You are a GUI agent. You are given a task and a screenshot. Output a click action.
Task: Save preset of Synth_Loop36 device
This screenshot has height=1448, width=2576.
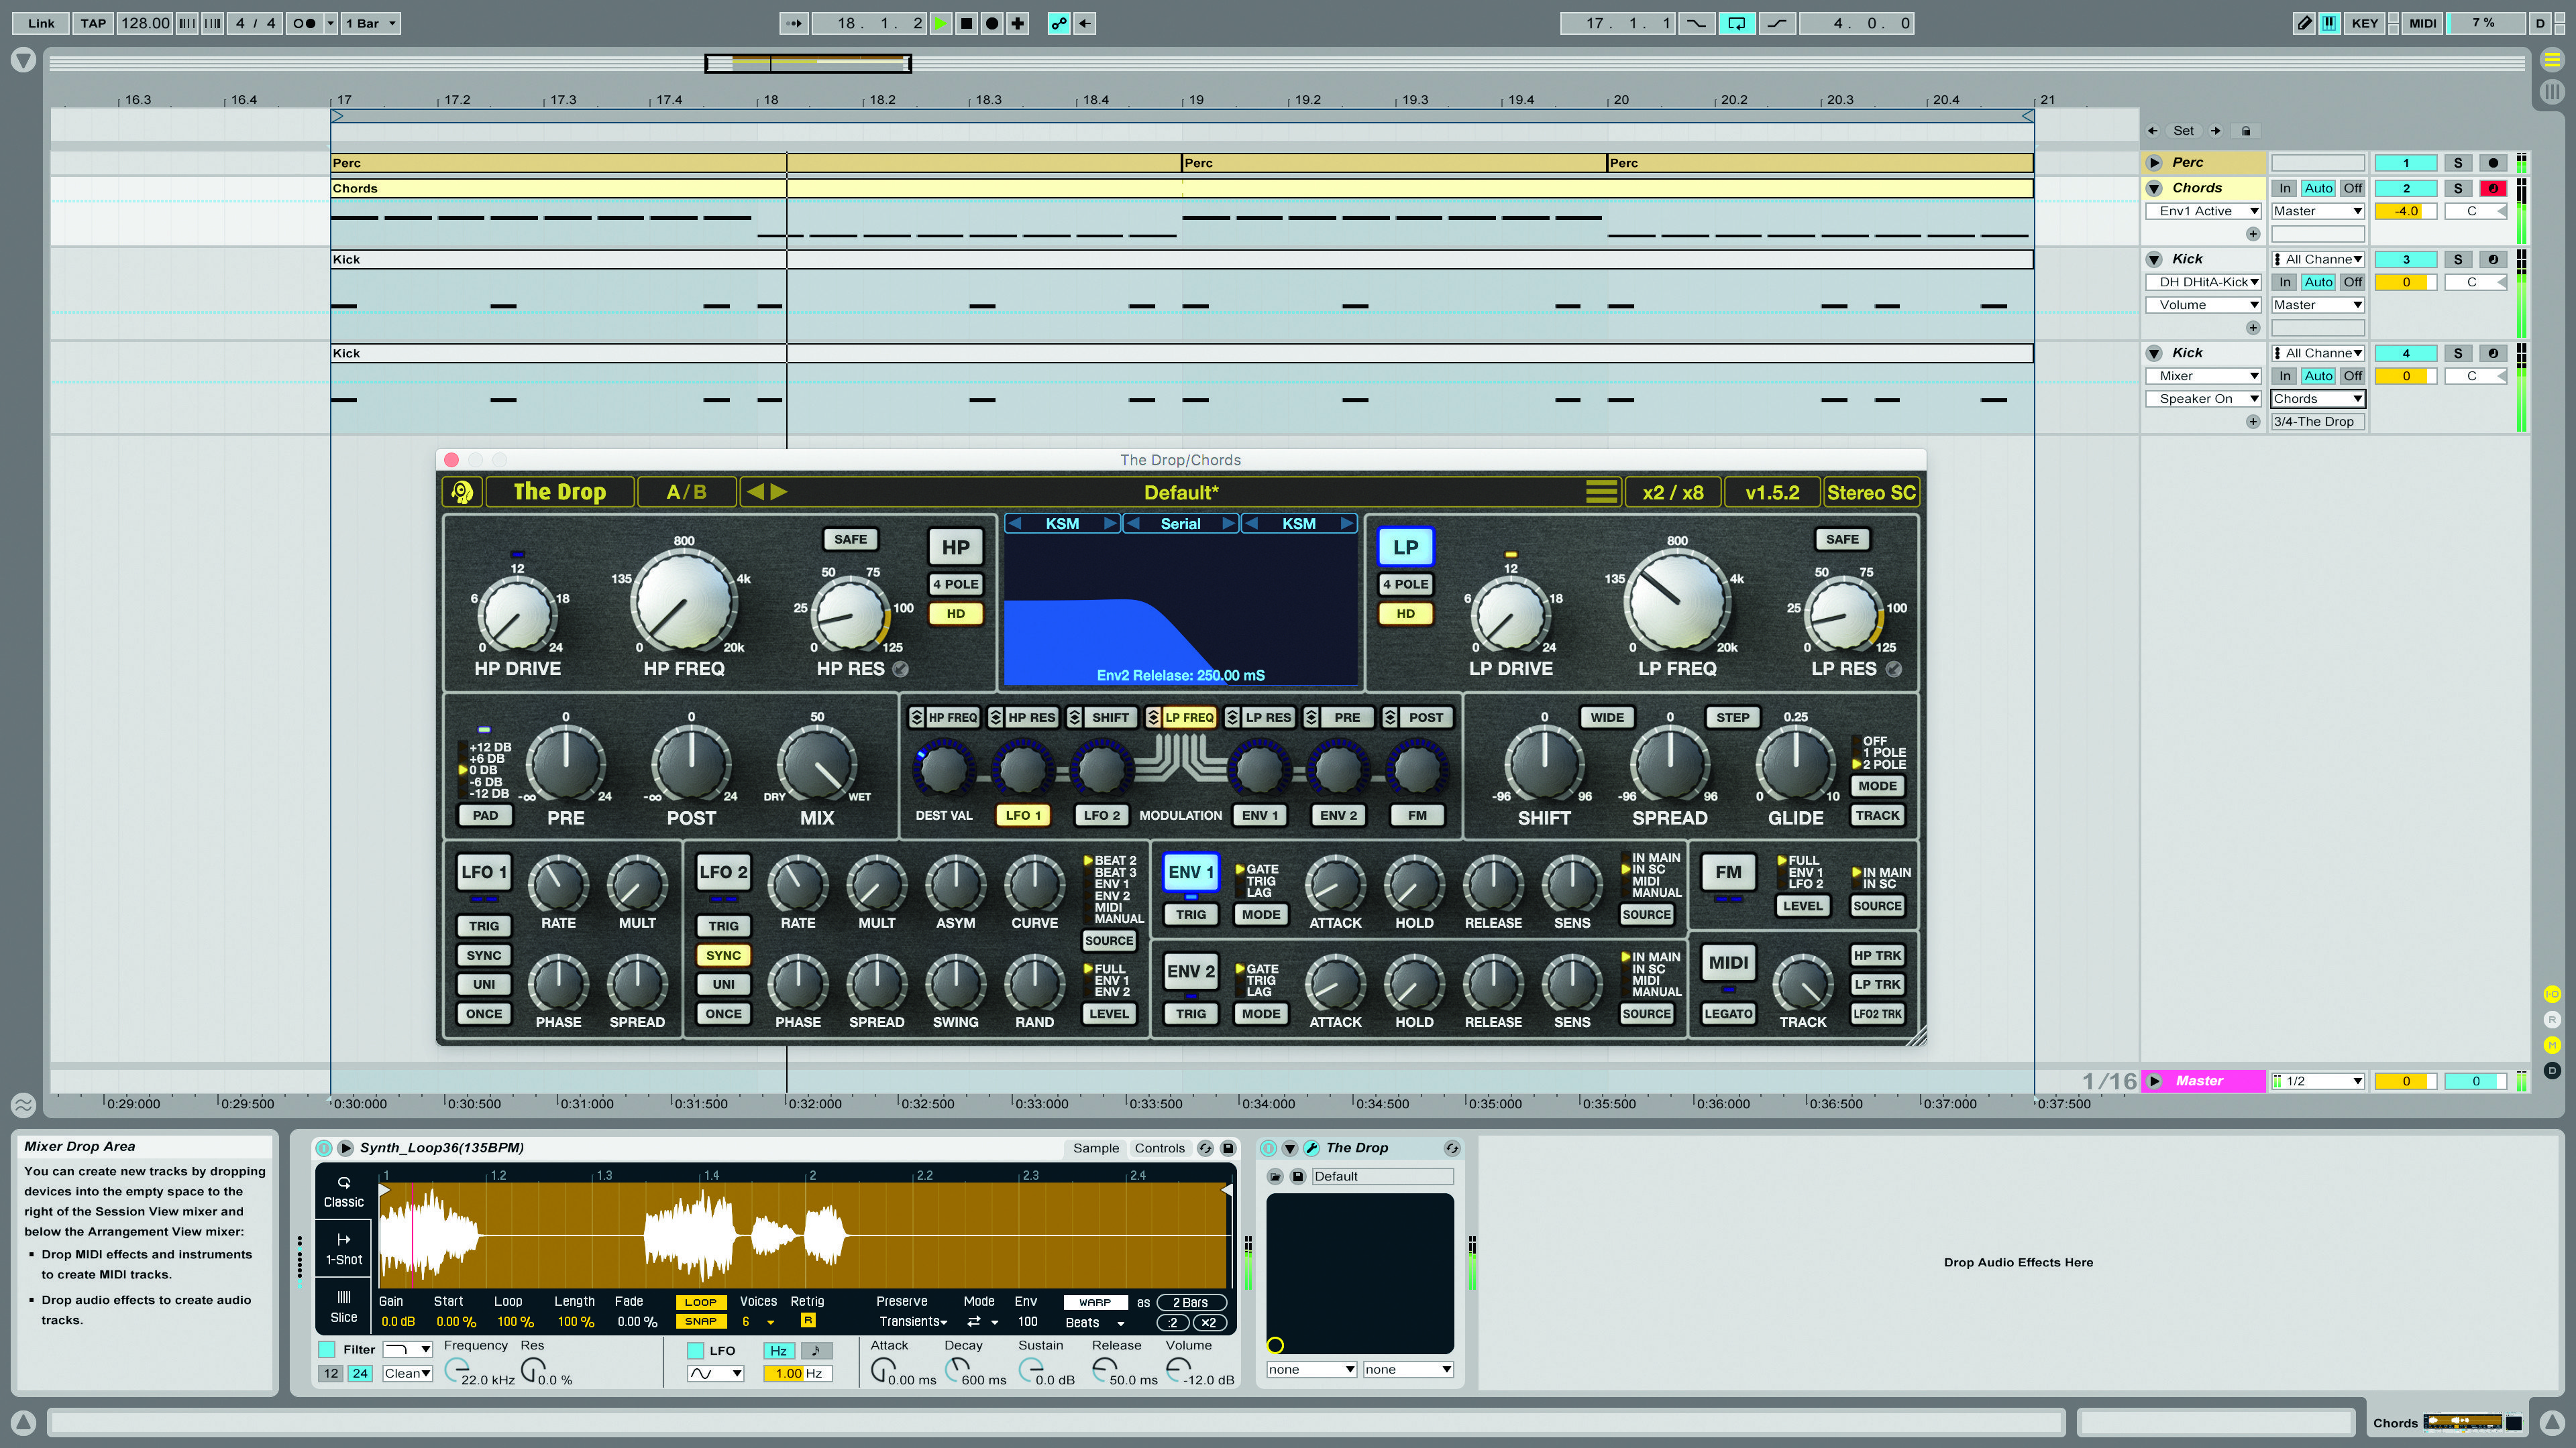coord(1228,1148)
